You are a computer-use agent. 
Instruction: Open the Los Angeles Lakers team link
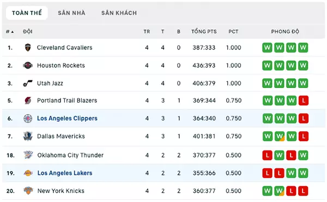(65, 173)
